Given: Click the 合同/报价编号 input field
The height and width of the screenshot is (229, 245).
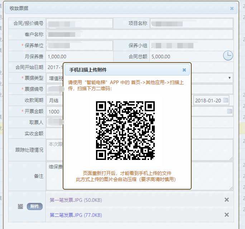Looking at the screenshot, I should (x=79, y=24).
